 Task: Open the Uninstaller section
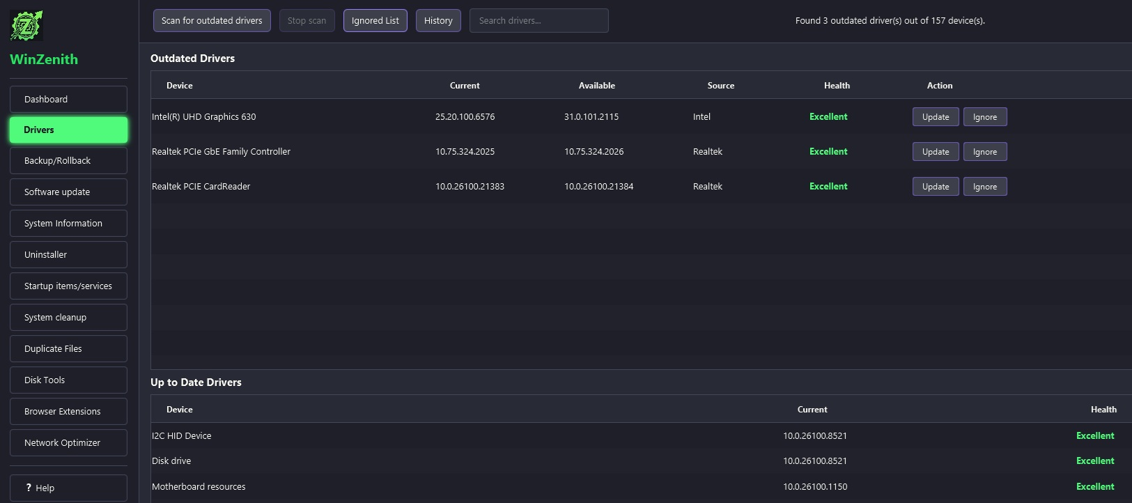(x=68, y=254)
